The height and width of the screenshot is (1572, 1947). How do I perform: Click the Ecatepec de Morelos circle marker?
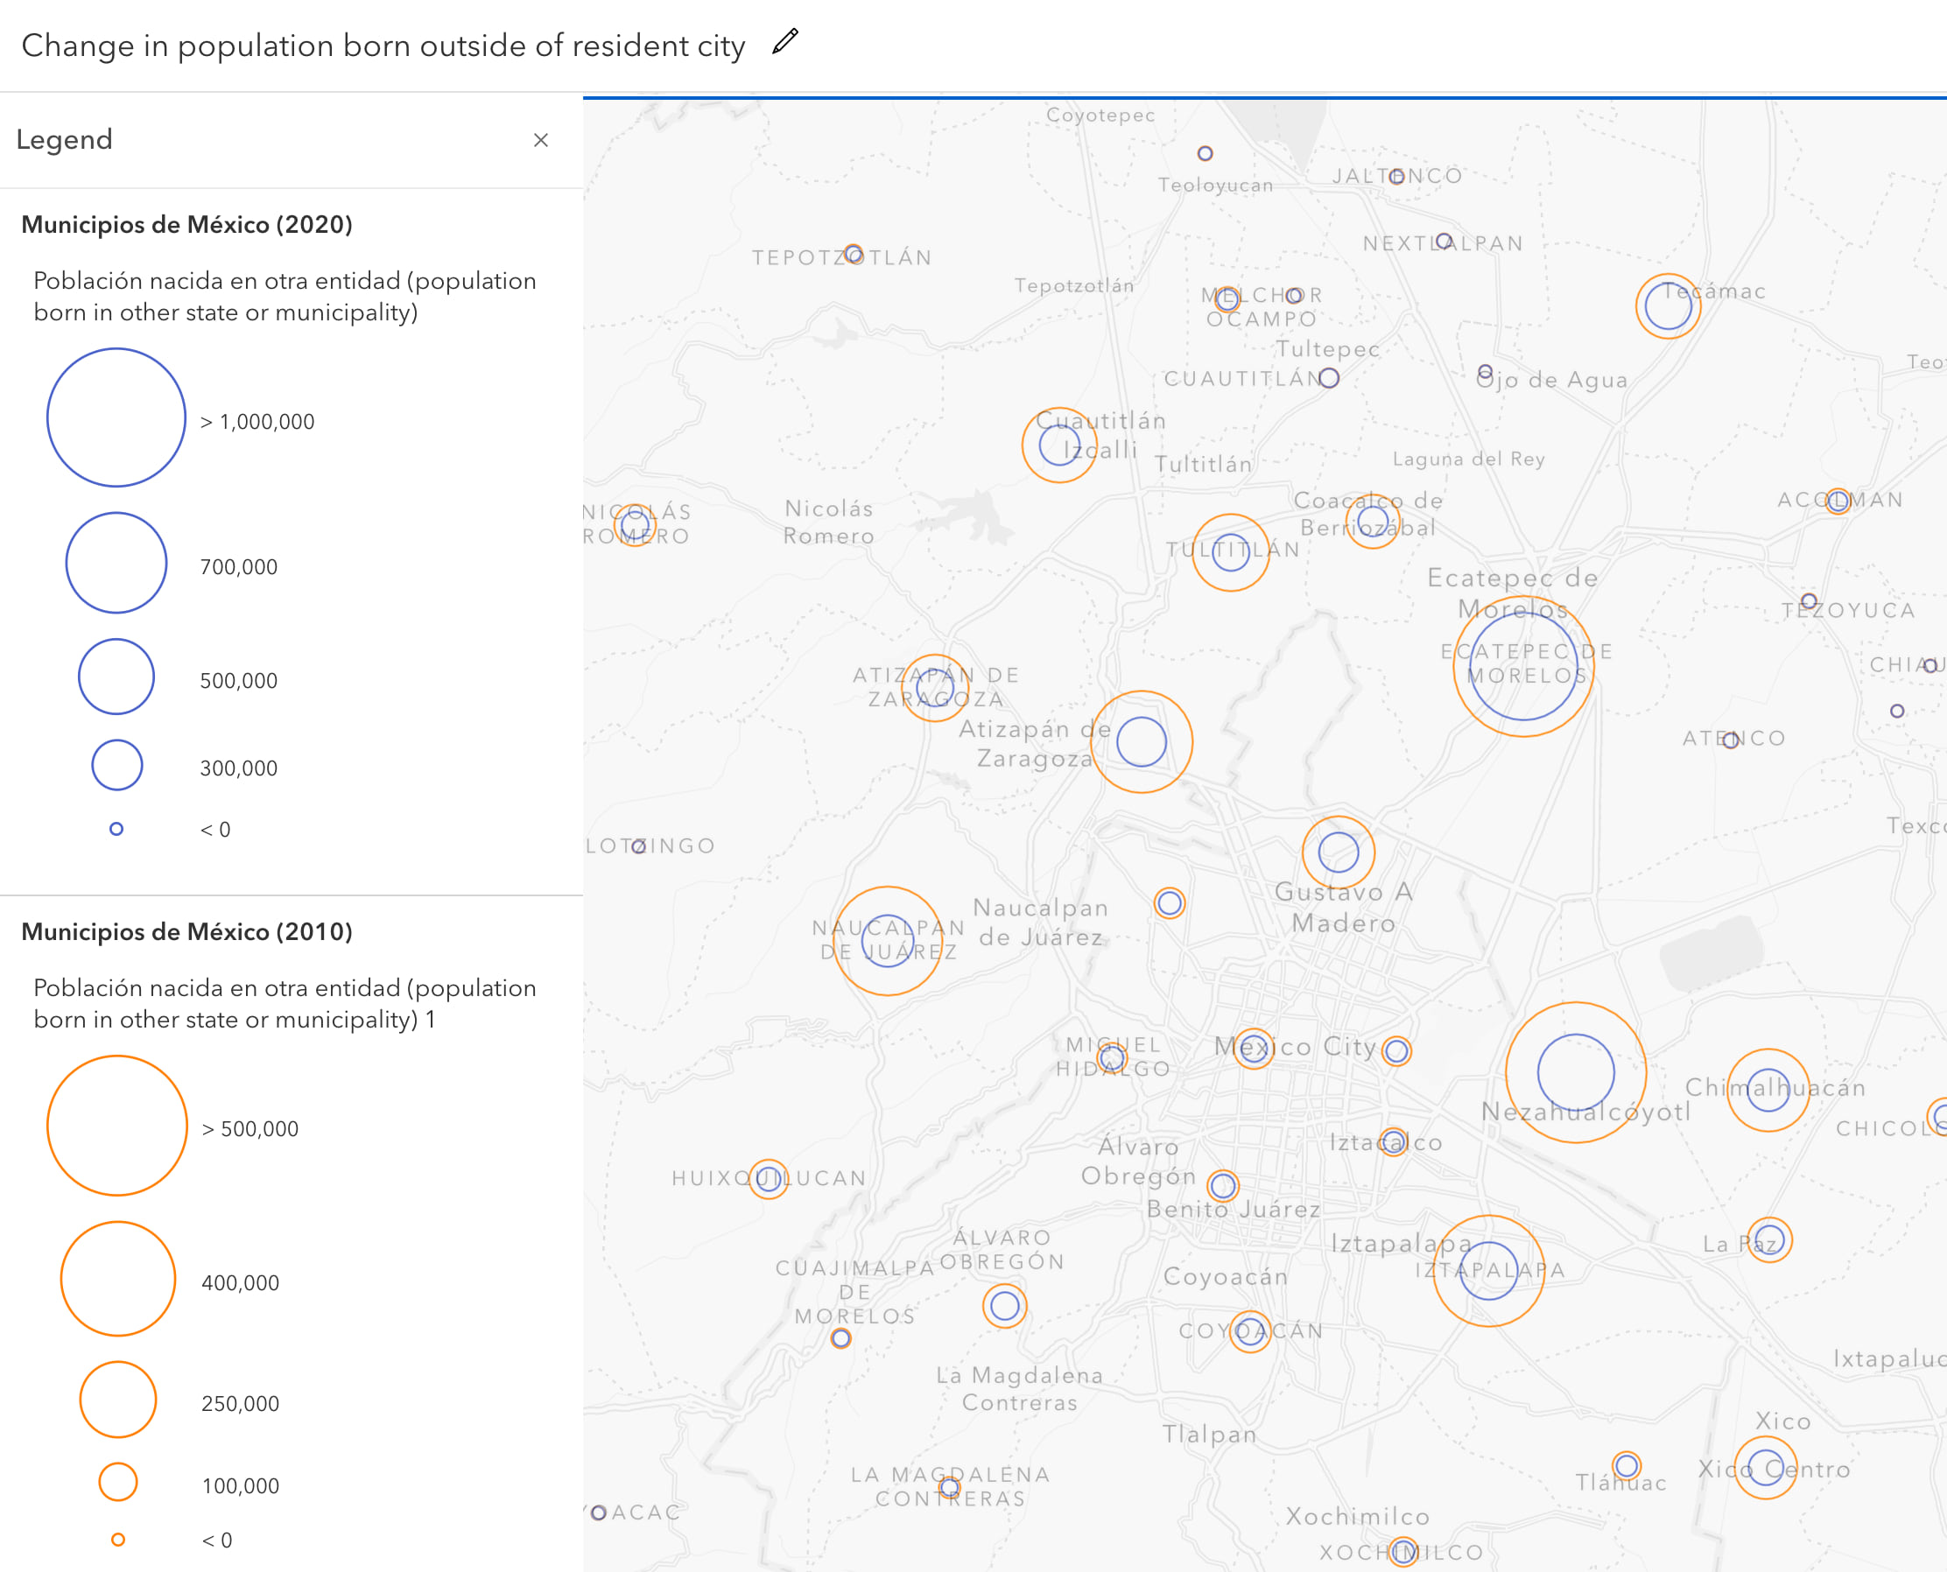click(x=1523, y=666)
